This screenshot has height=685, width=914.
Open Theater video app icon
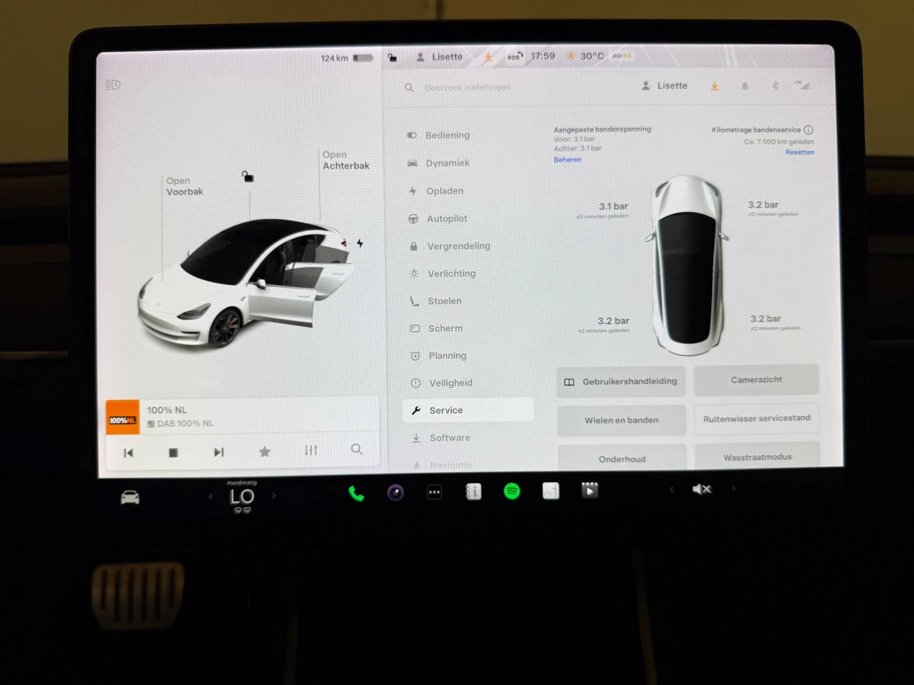tap(589, 490)
